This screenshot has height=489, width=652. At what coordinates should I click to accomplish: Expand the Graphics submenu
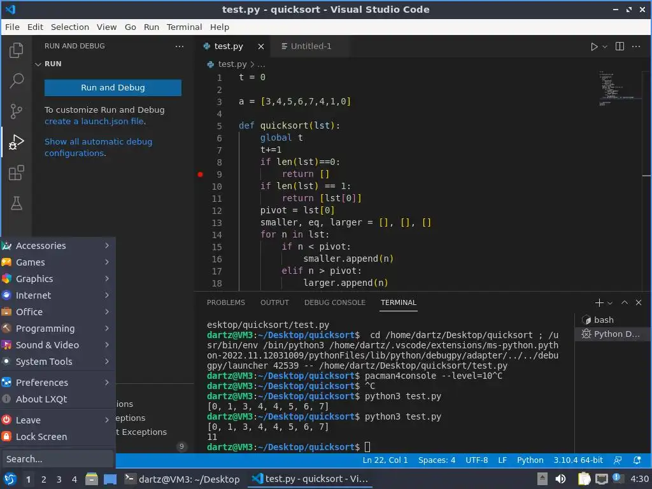click(x=58, y=279)
